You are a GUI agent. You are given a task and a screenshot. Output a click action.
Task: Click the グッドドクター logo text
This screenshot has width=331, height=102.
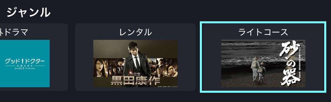25,61
